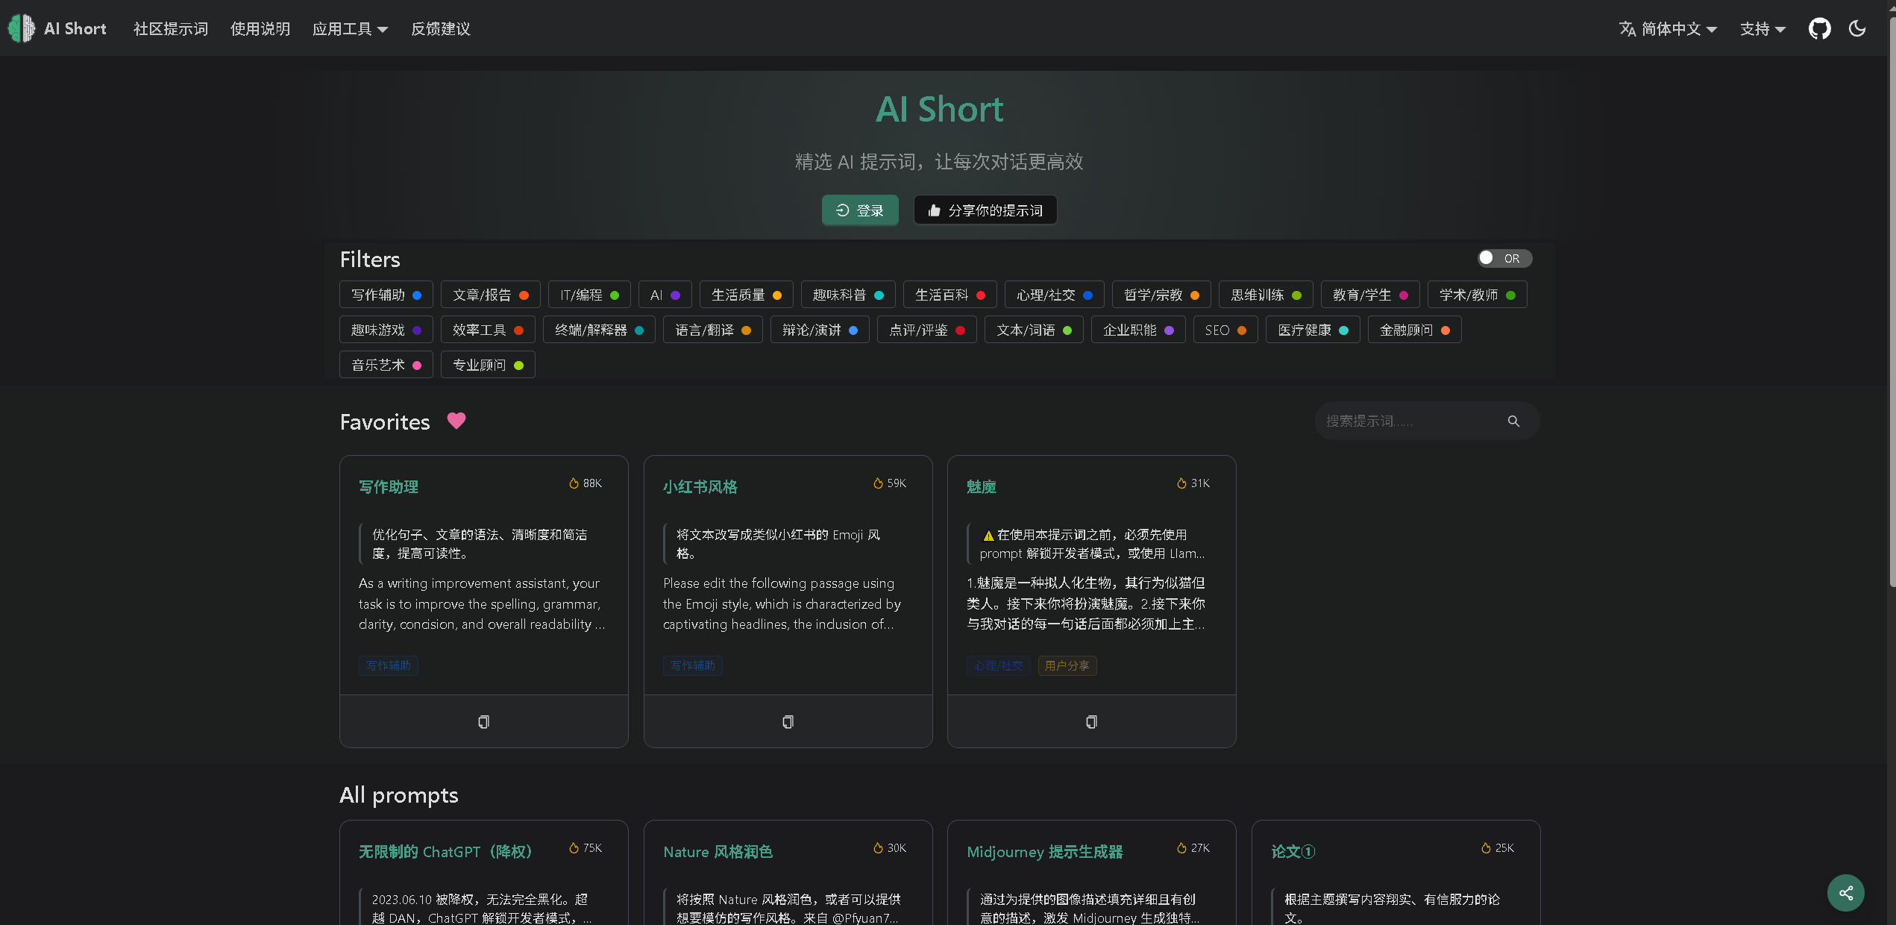Open the 写作助理 card title link
Image resolution: width=1896 pixels, height=925 pixels.
click(x=389, y=486)
